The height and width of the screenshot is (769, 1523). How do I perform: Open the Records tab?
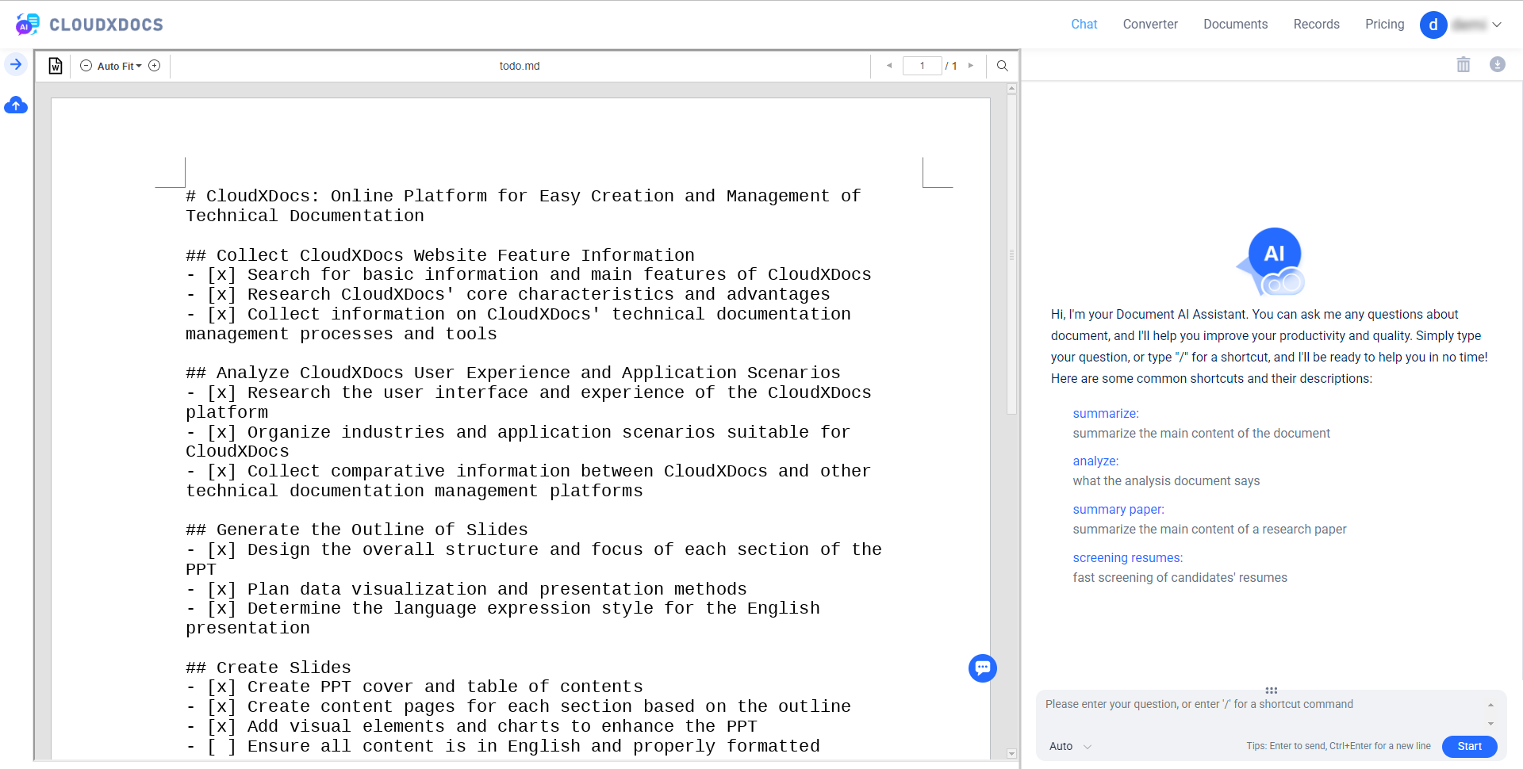(x=1316, y=25)
